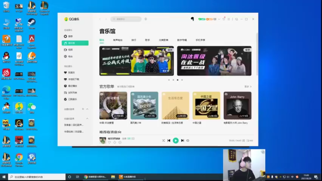Open the skin shirt icon
The image size is (322, 181).
coord(224,19)
